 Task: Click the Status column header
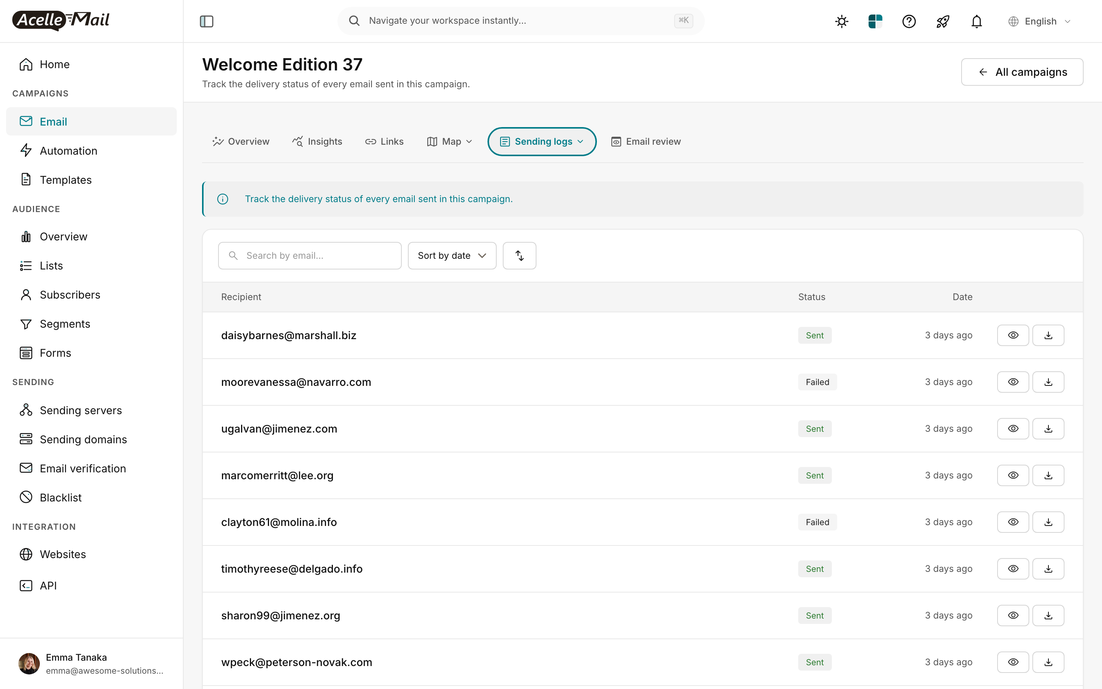[812, 297]
